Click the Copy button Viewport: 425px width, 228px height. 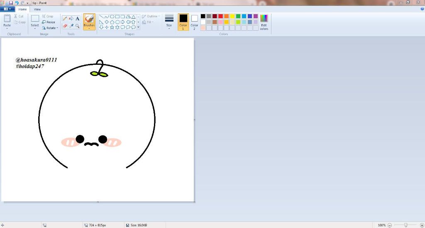click(20, 22)
